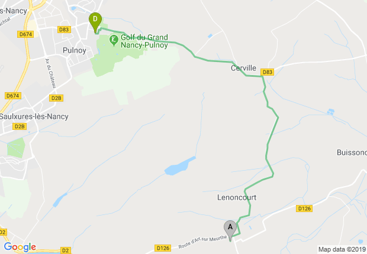Select the Golf du Grand Nancy-Pulnoy label
The width and height of the screenshot is (367, 254).
tap(144, 41)
